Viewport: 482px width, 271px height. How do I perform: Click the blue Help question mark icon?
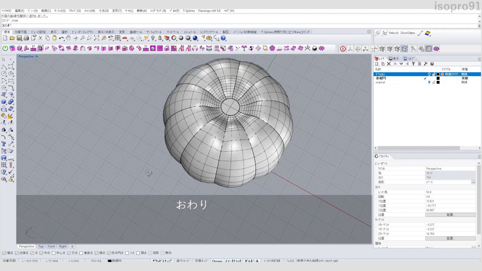[x=223, y=38]
